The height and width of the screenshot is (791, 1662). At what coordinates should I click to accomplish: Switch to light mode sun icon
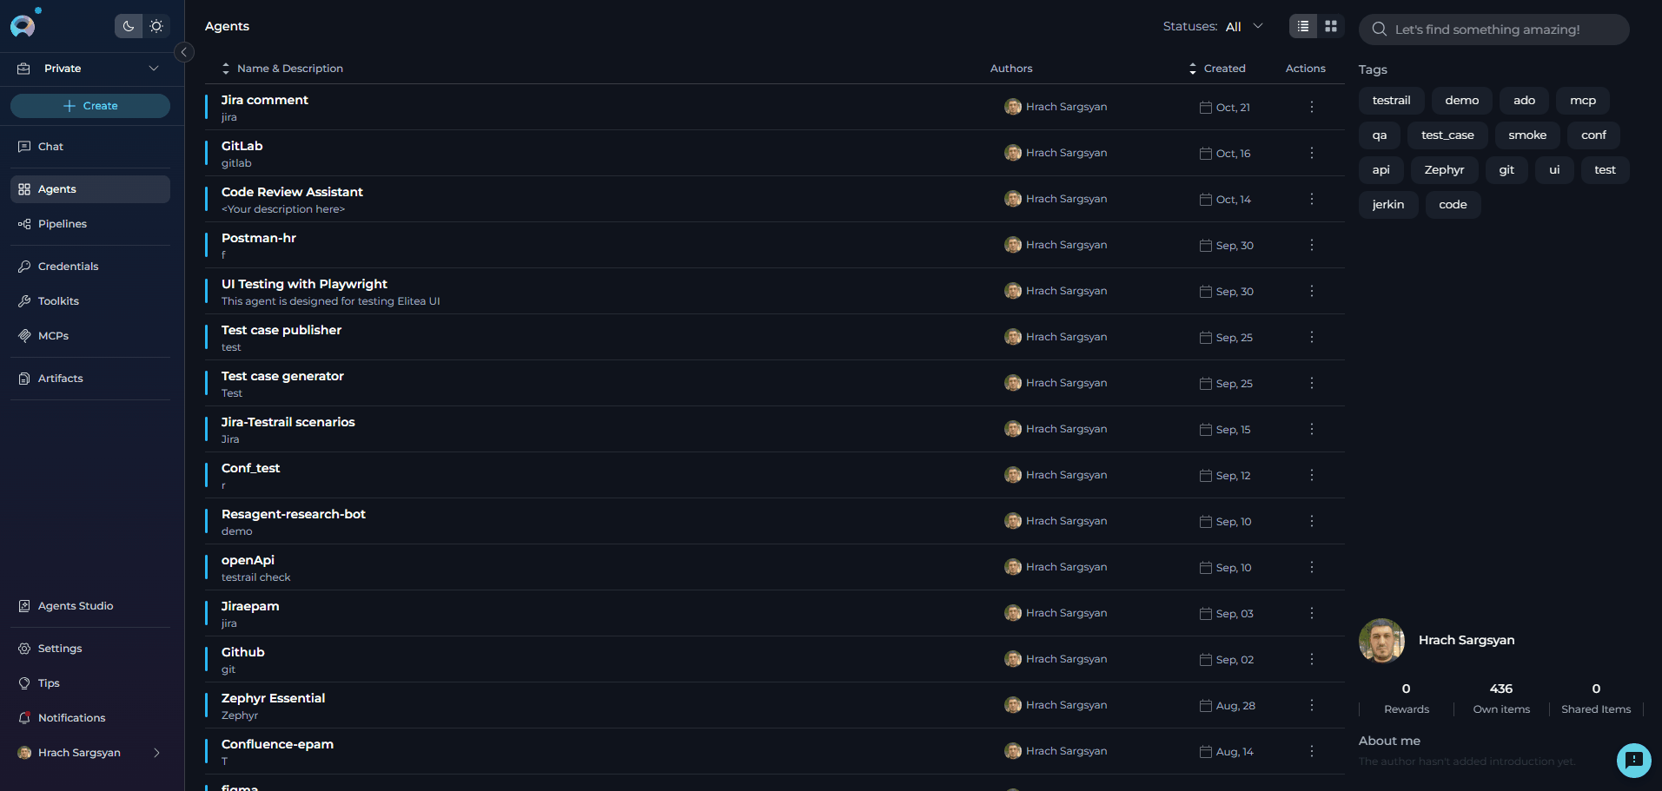click(x=156, y=26)
